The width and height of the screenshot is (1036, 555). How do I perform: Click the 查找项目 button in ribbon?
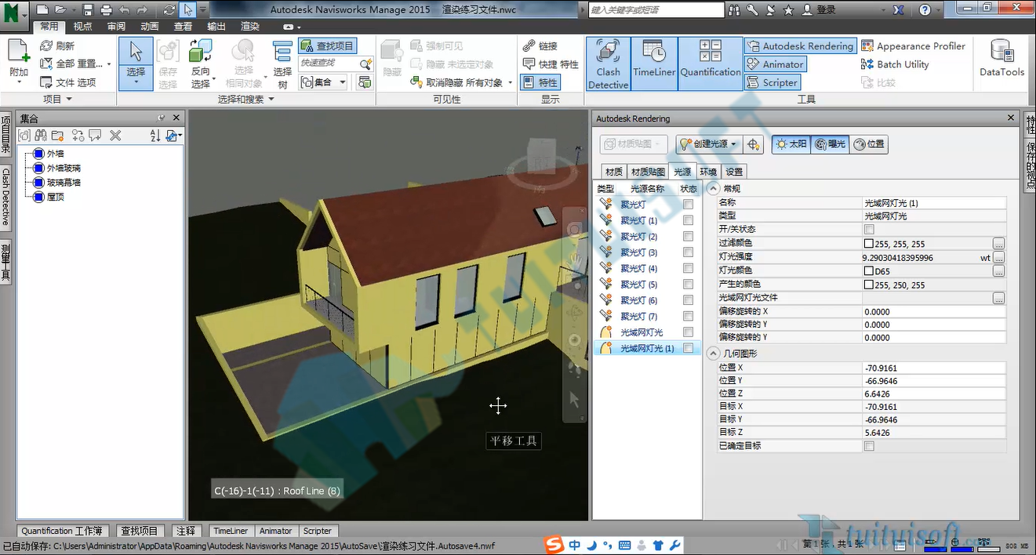click(x=327, y=46)
